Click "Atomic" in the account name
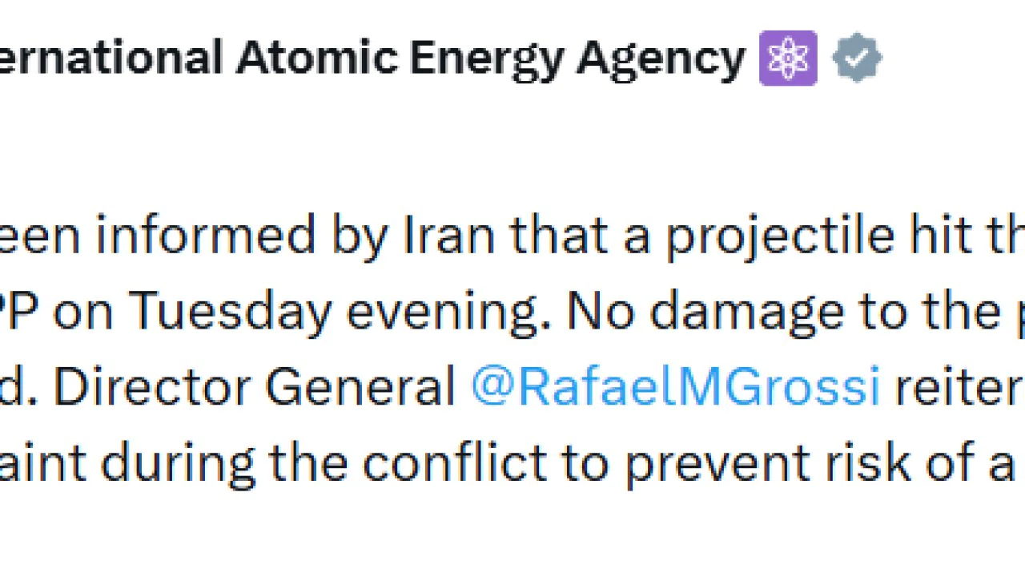This screenshot has width=1025, height=577. (x=316, y=59)
